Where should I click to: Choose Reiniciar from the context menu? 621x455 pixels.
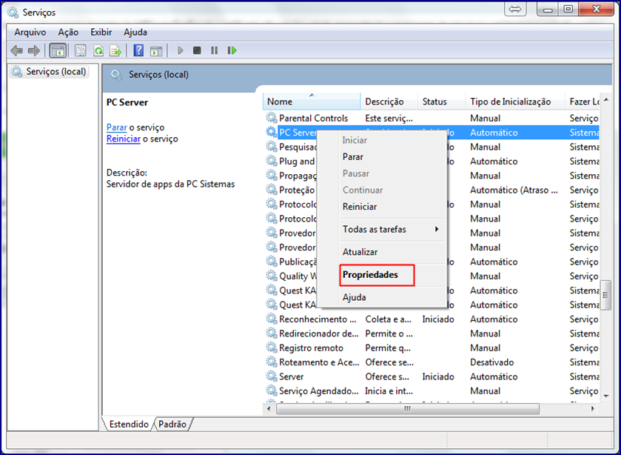[360, 207]
